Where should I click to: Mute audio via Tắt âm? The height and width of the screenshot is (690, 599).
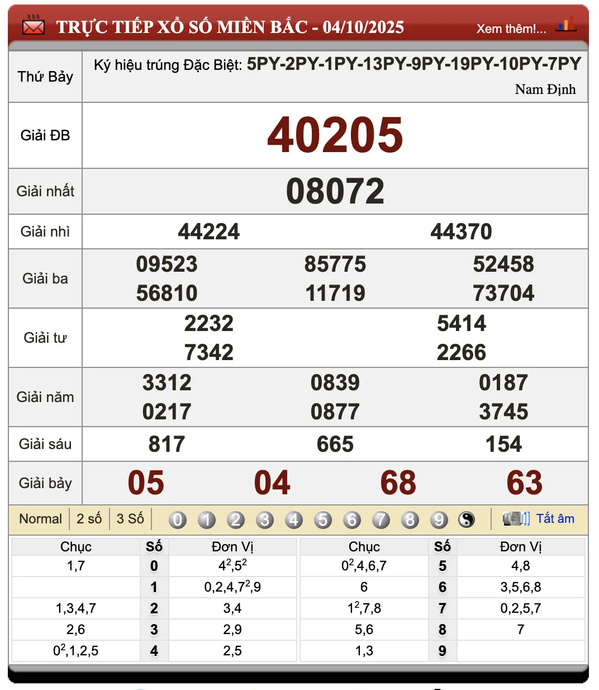point(555,519)
